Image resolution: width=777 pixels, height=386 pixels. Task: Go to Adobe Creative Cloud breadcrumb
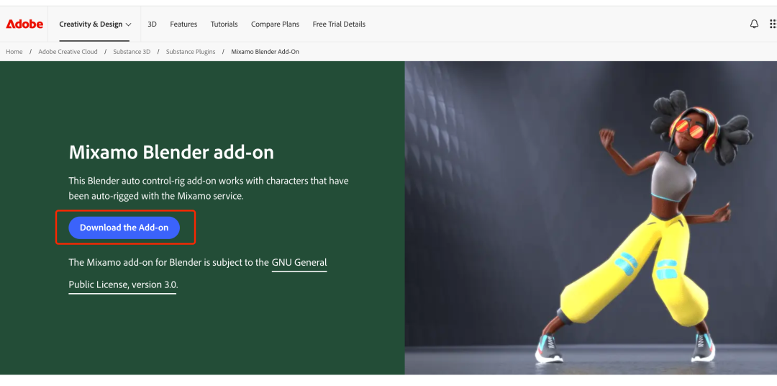[x=68, y=52]
